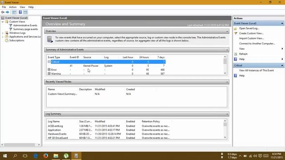The height and width of the screenshot is (160, 285).
Task: Click the Summary page events filter icon
Action: click(11, 29)
